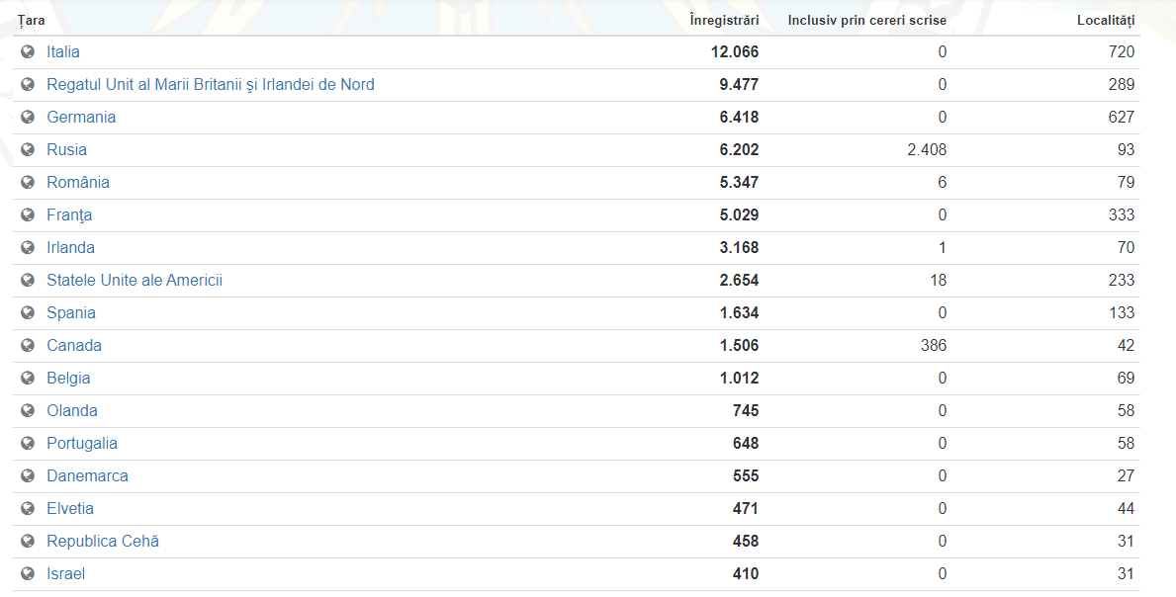Open the Belgia country link
Screen dimensions: 1176x597
click(68, 378)
